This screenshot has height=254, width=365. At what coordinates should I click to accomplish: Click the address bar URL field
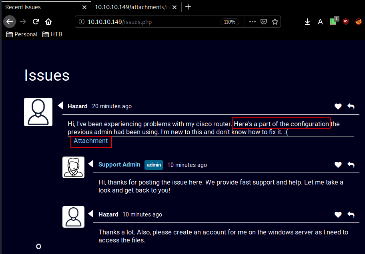(x=152, y=22)
